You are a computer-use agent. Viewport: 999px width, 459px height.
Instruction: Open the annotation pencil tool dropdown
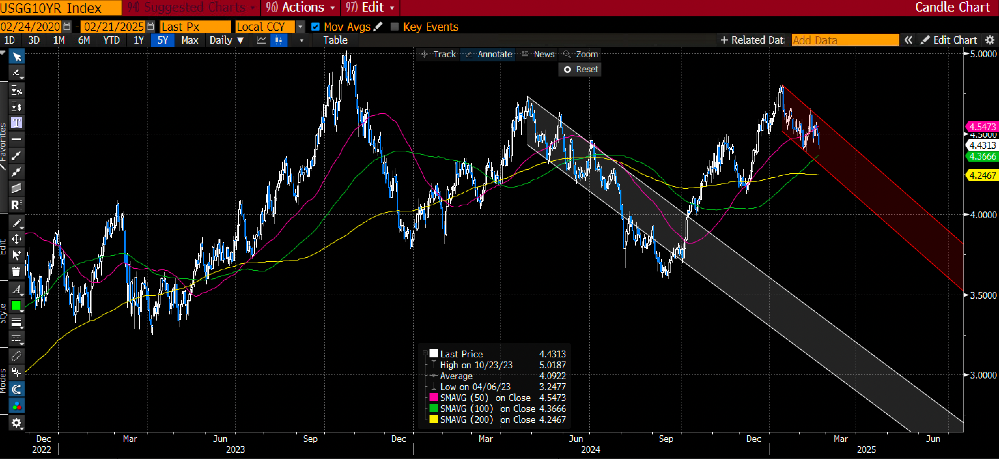(x=17, y=73)
